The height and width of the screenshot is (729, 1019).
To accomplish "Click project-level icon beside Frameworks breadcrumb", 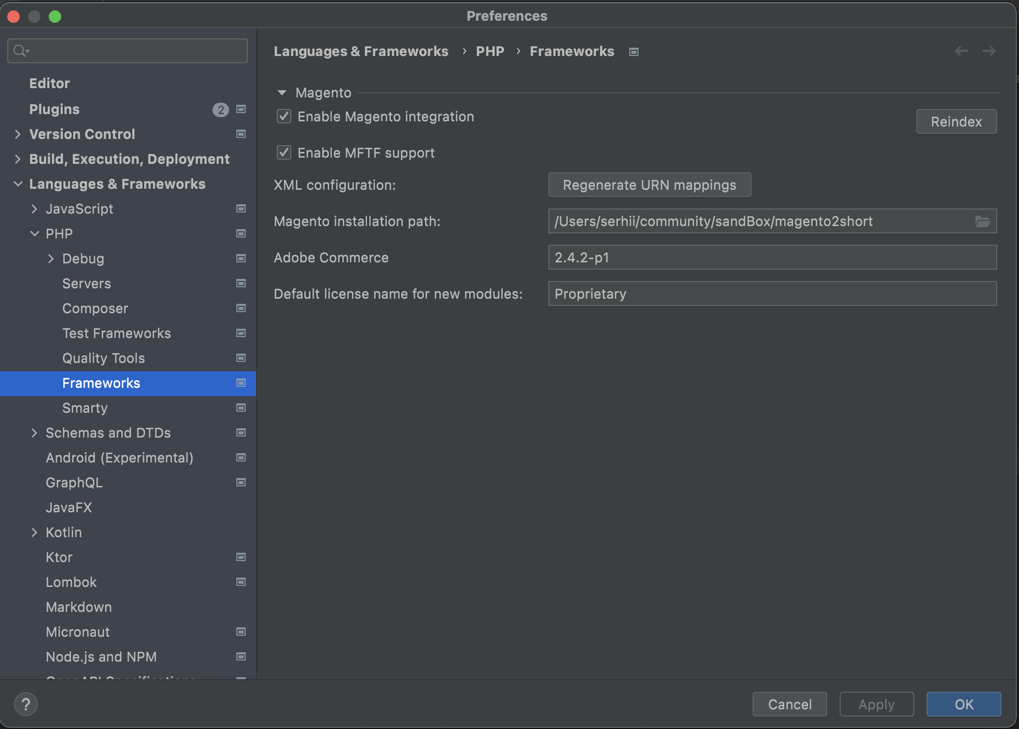I will [x=633, y=52].
